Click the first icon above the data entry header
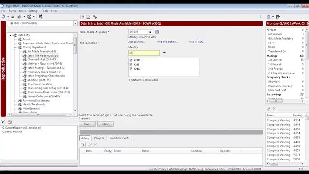 pyautogui.click(x=82, y=17)
